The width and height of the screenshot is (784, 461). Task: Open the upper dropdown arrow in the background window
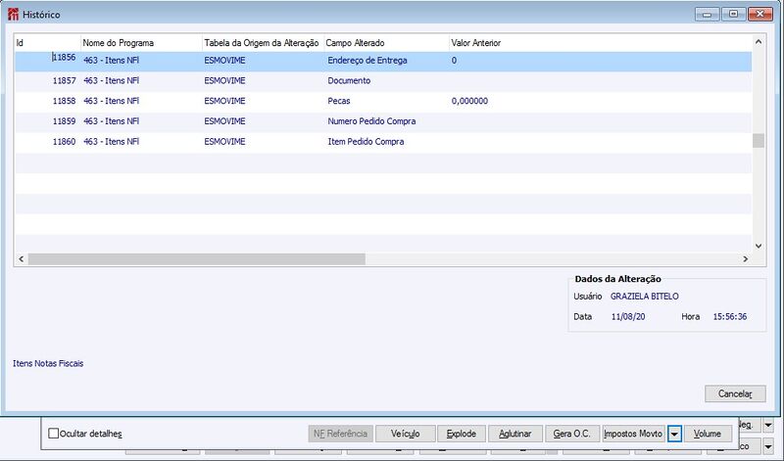pyautogui.click(x=768, y=425)
